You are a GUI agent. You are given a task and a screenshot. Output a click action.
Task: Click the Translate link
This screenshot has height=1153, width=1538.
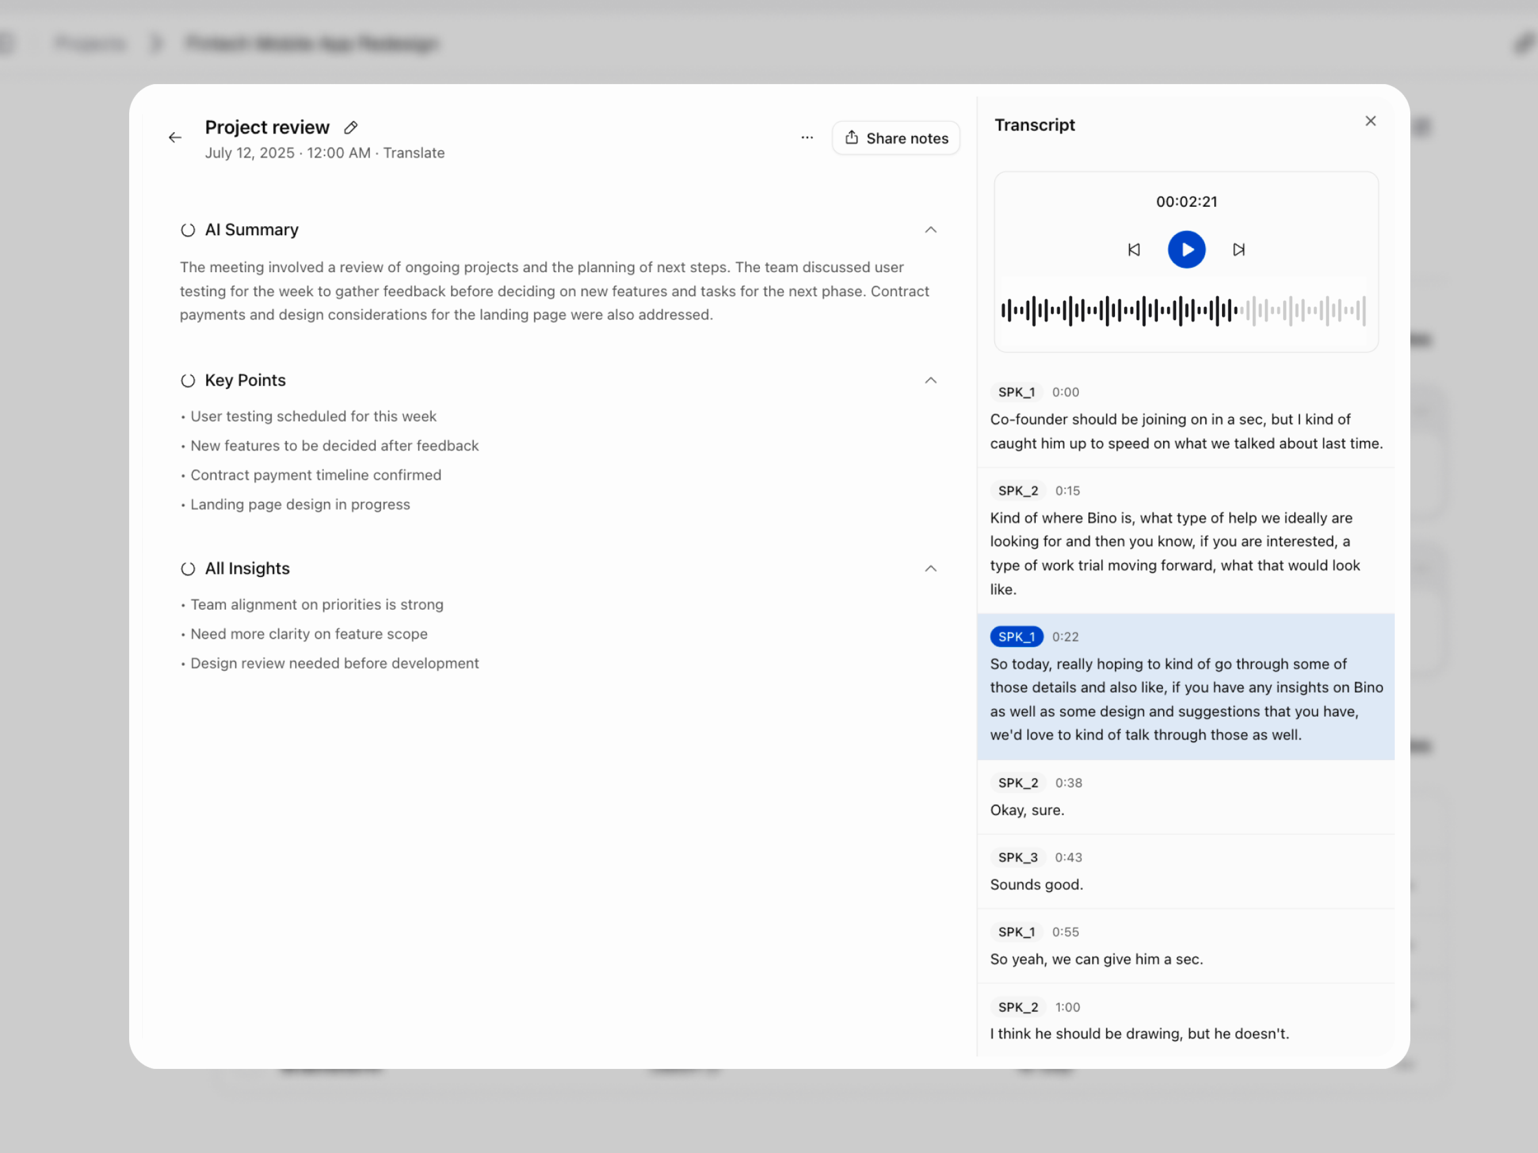[x=414, y=153]
